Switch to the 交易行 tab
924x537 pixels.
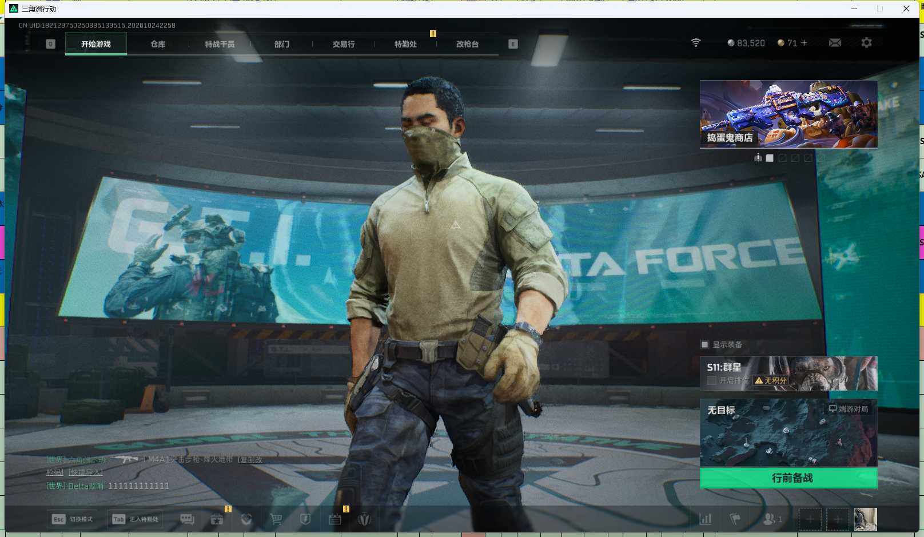344,44
